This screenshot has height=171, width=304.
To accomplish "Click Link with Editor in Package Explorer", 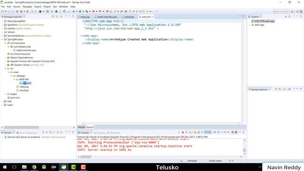I will tap(57, 17).
